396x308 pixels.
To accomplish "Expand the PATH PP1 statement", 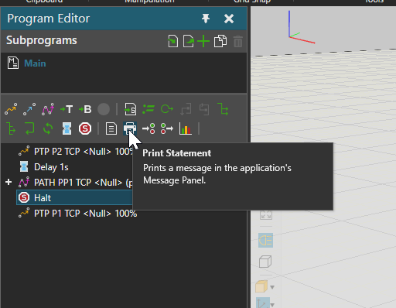I will [9, 182].
